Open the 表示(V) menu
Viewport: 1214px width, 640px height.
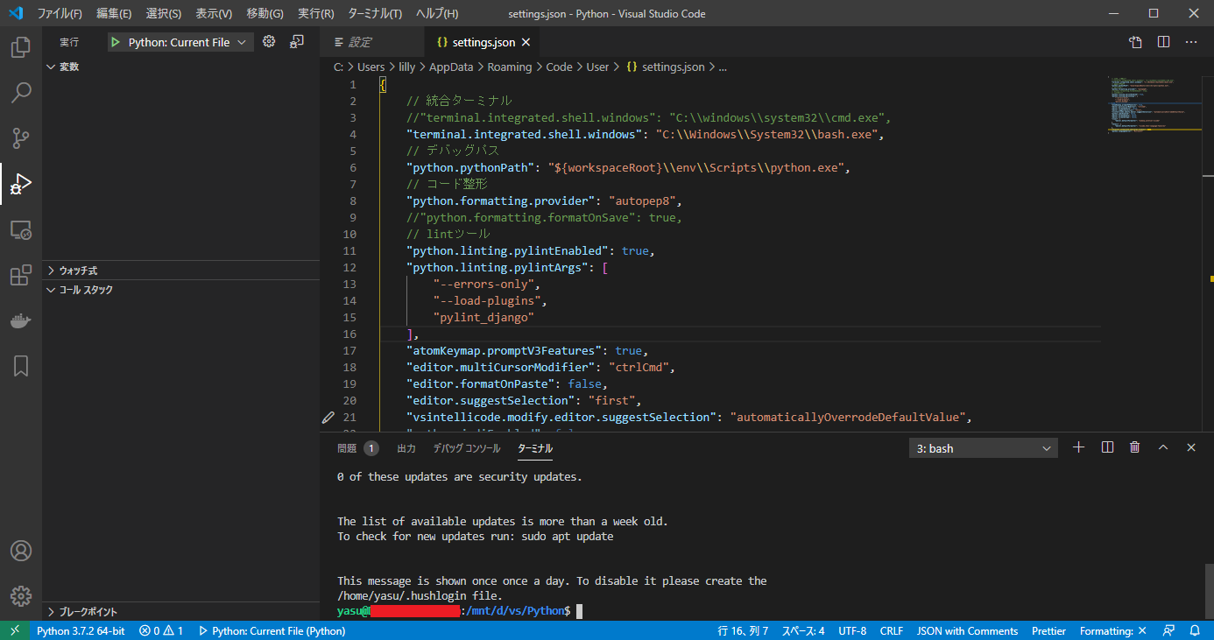(x=214, y=14)
